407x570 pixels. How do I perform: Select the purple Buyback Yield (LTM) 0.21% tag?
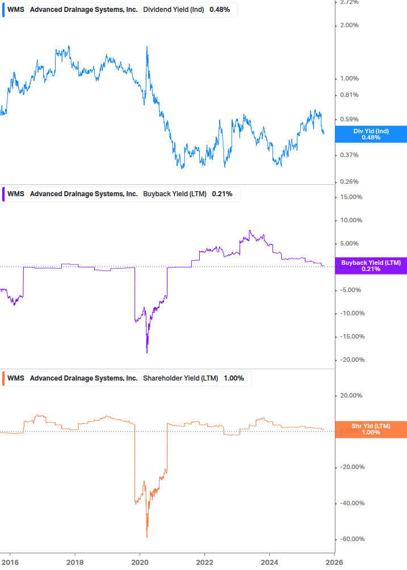(371, 266)
